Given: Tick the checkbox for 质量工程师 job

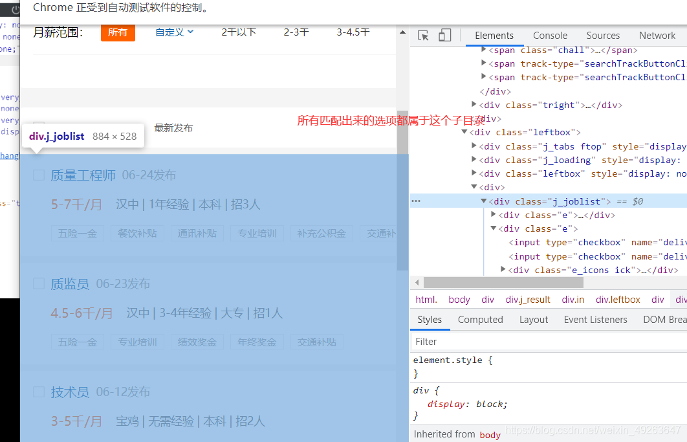Looking at the screenshot, I should 39,175.
